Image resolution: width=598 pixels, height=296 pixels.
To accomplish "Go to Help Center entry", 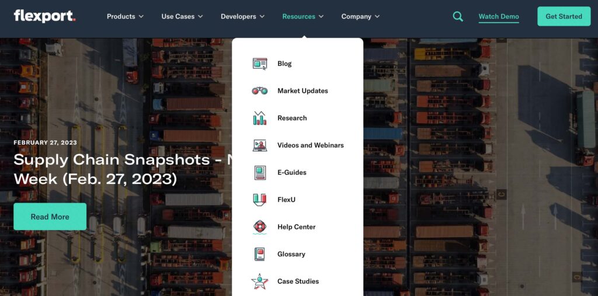I will tap(296, 227).
